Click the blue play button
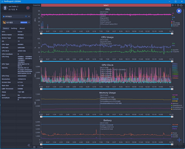Image resolution: width=185 pixels, height=149 pixels. pos(179,11)
